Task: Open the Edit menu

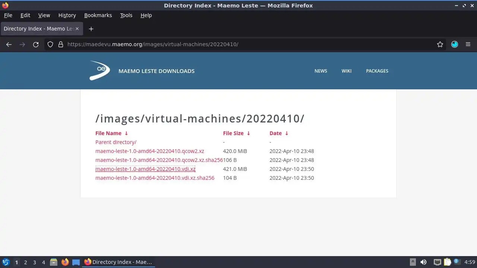Action: (x=25, y=15)
